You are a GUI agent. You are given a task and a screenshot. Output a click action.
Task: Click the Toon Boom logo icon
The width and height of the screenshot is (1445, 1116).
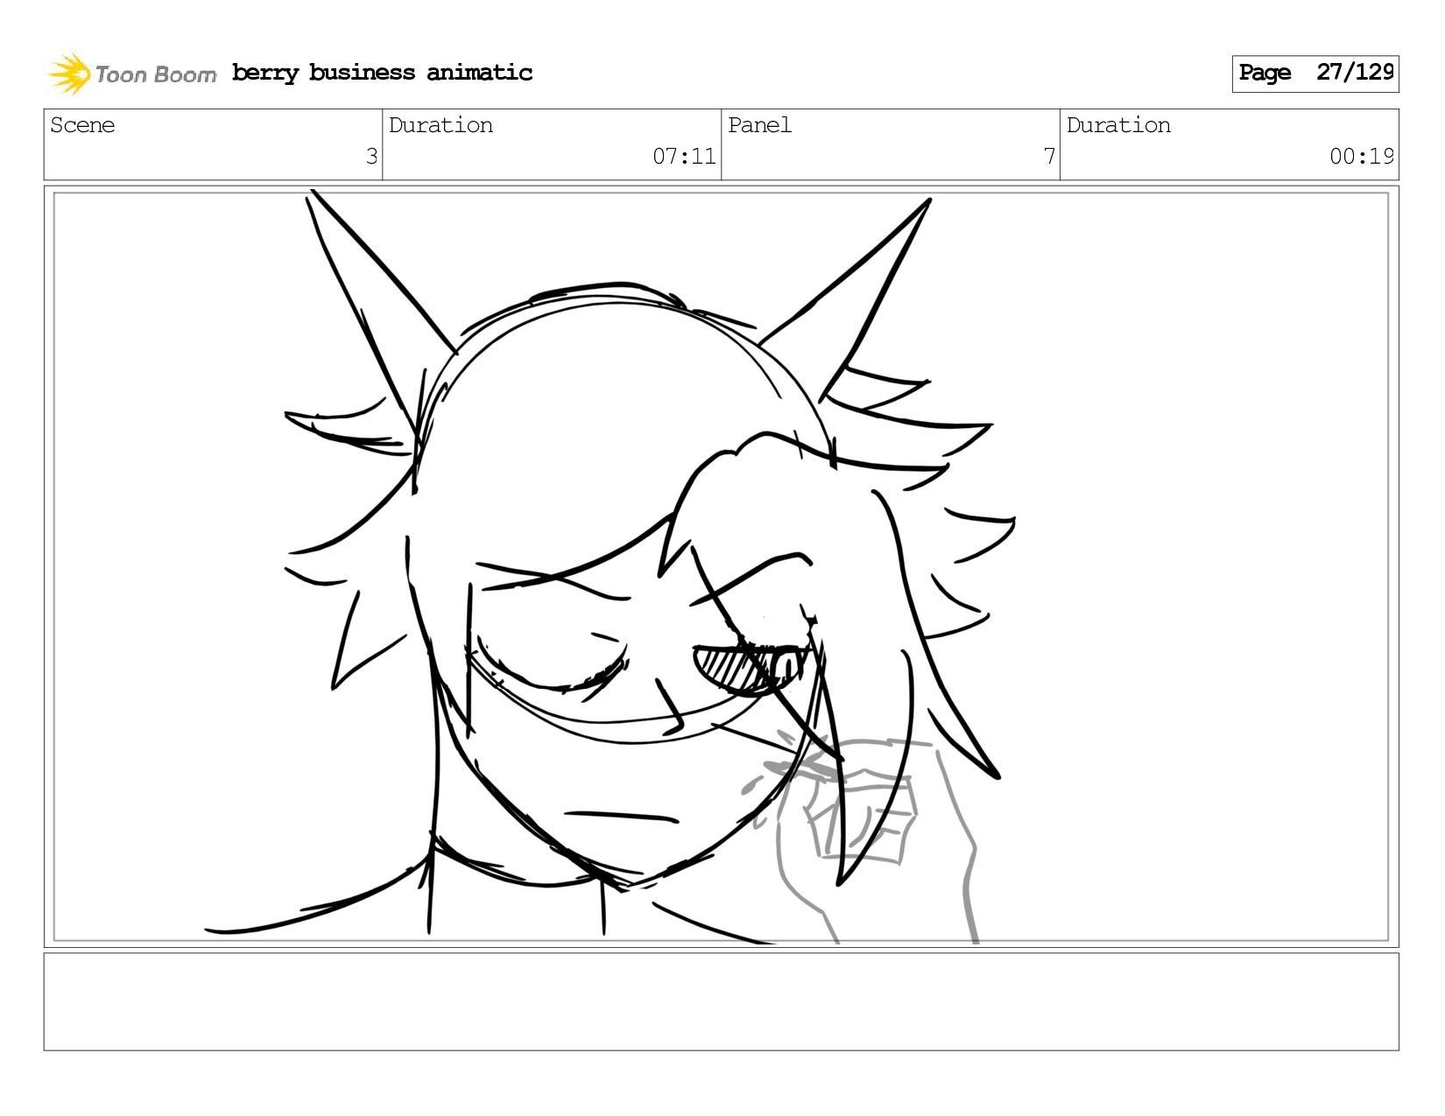[x=69, y=74]
